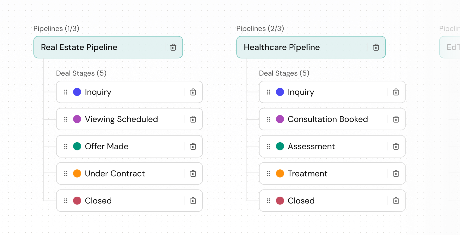Click drag handle of Healthcare Closed stage
This screenshot has width=460, height=235.
click(x=269, y=201)
